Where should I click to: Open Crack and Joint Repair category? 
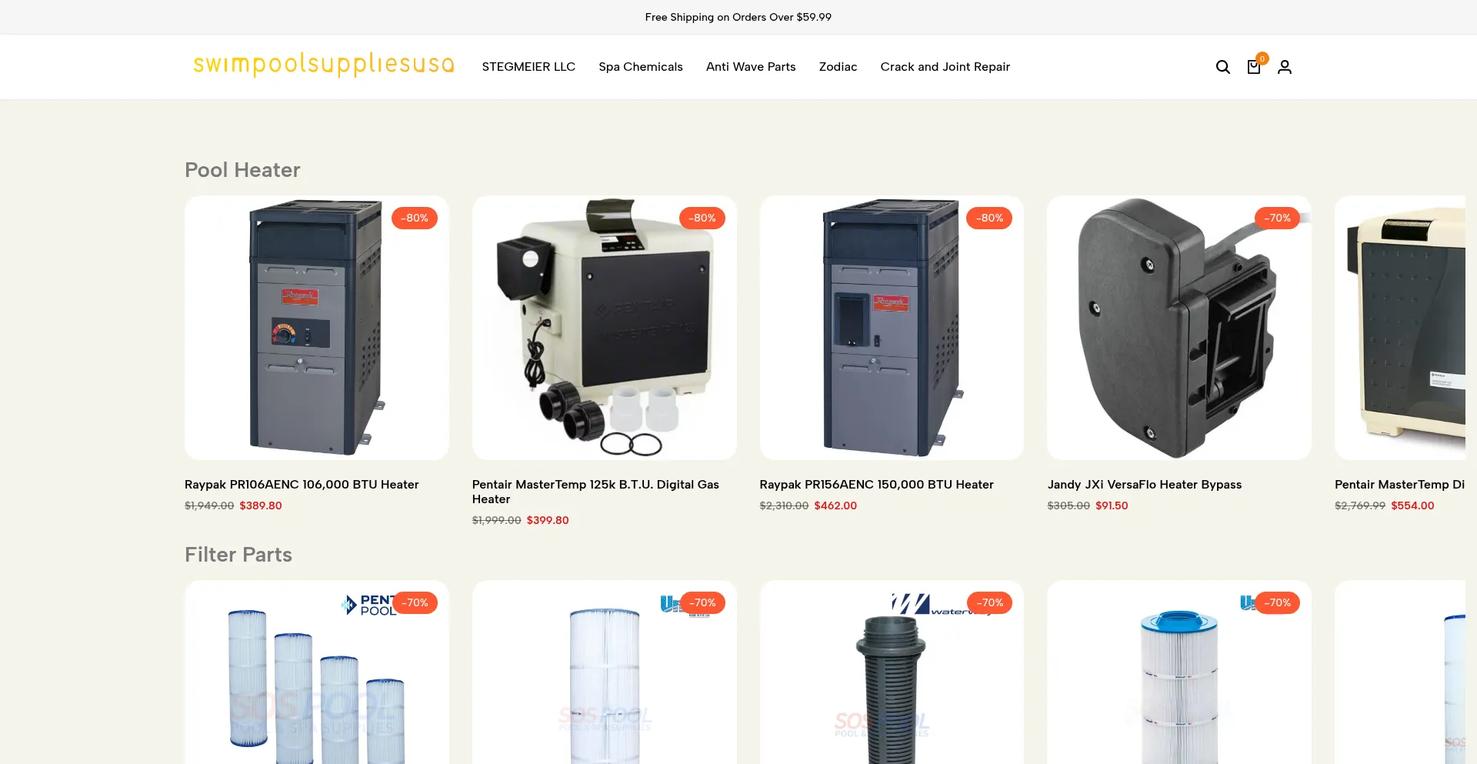(x=945, y=67)
